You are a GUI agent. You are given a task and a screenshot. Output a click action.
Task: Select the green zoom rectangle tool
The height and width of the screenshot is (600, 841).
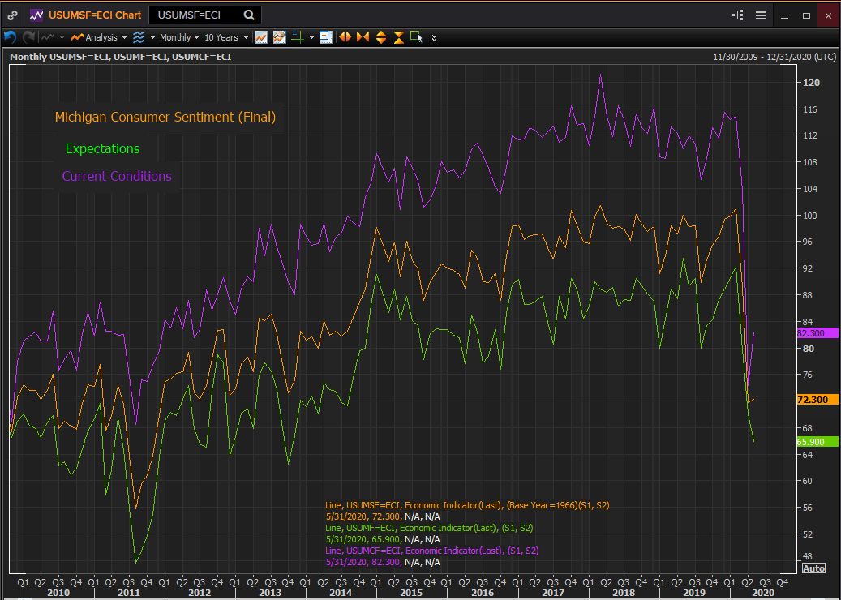click(416, 36)
